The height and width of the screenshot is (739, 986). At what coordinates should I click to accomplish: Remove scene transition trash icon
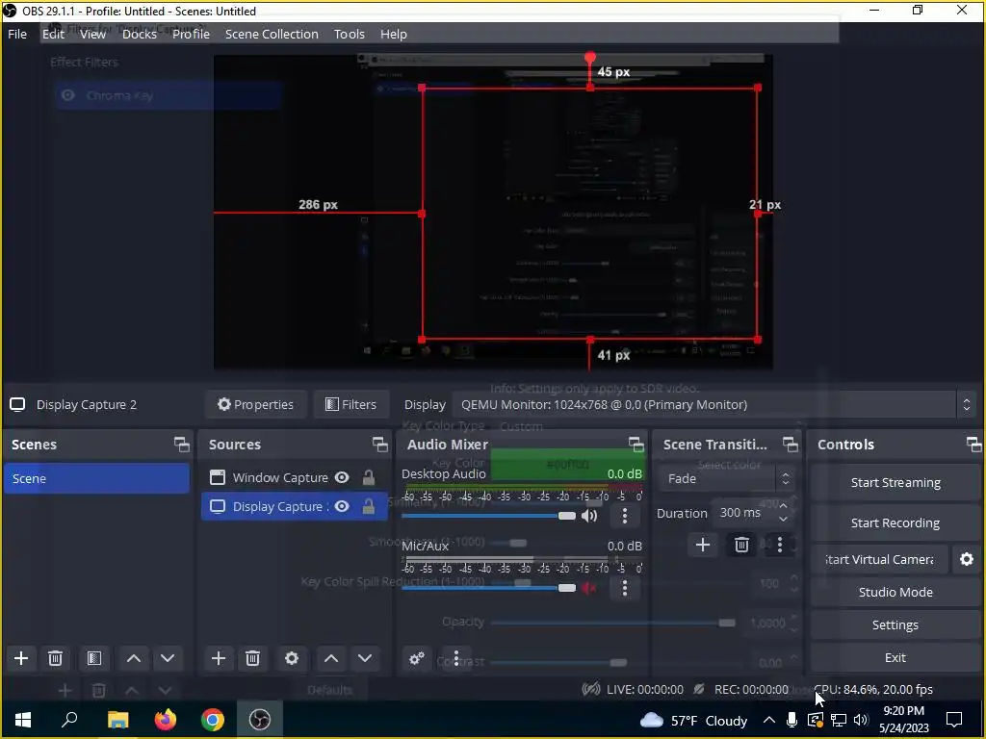(x=741, y=545)
